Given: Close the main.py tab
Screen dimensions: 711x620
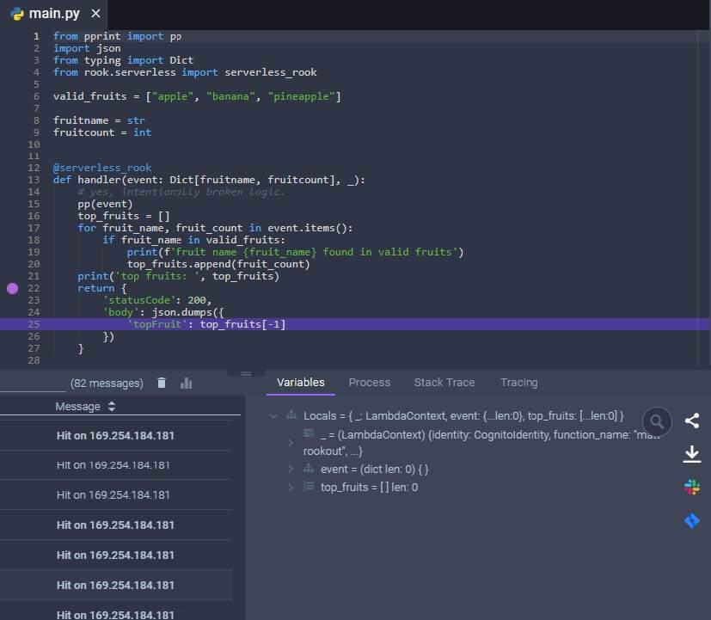Looking at the screenshot, I should pos(95,14).
